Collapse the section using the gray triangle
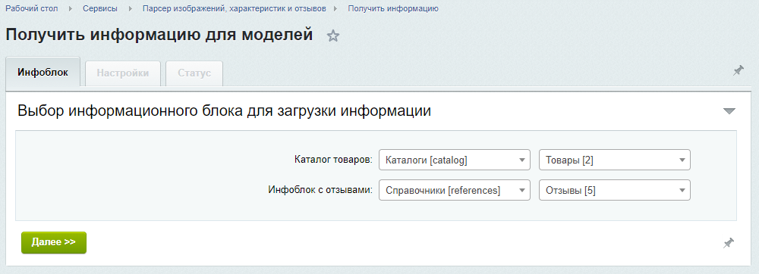The width and height of the screenshot is (759, 274). pyautogui.click(x=729, y=111)
